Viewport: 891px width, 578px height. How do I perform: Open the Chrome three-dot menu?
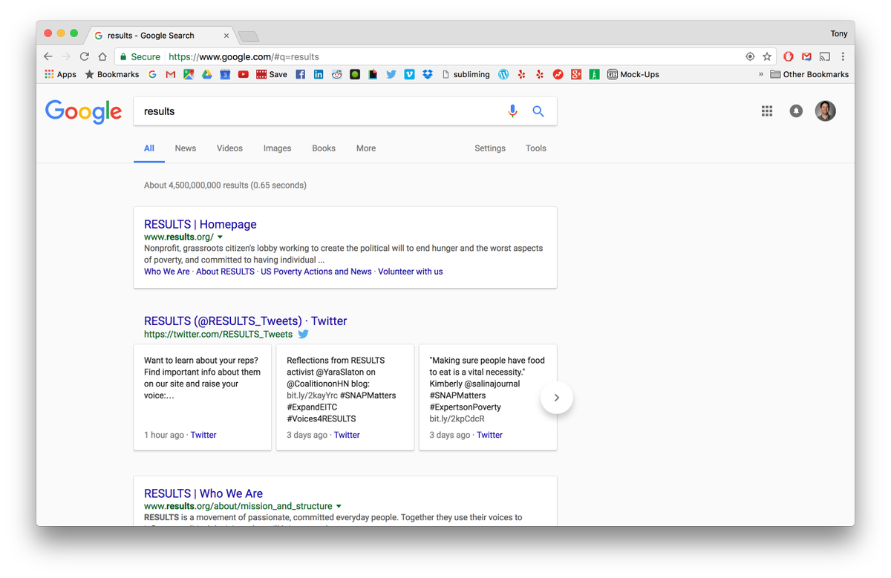pos(843,56)
